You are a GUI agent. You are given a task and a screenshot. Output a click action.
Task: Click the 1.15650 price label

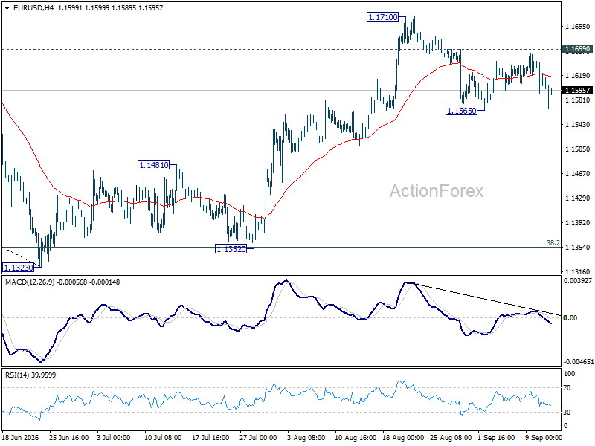[461, 111]
